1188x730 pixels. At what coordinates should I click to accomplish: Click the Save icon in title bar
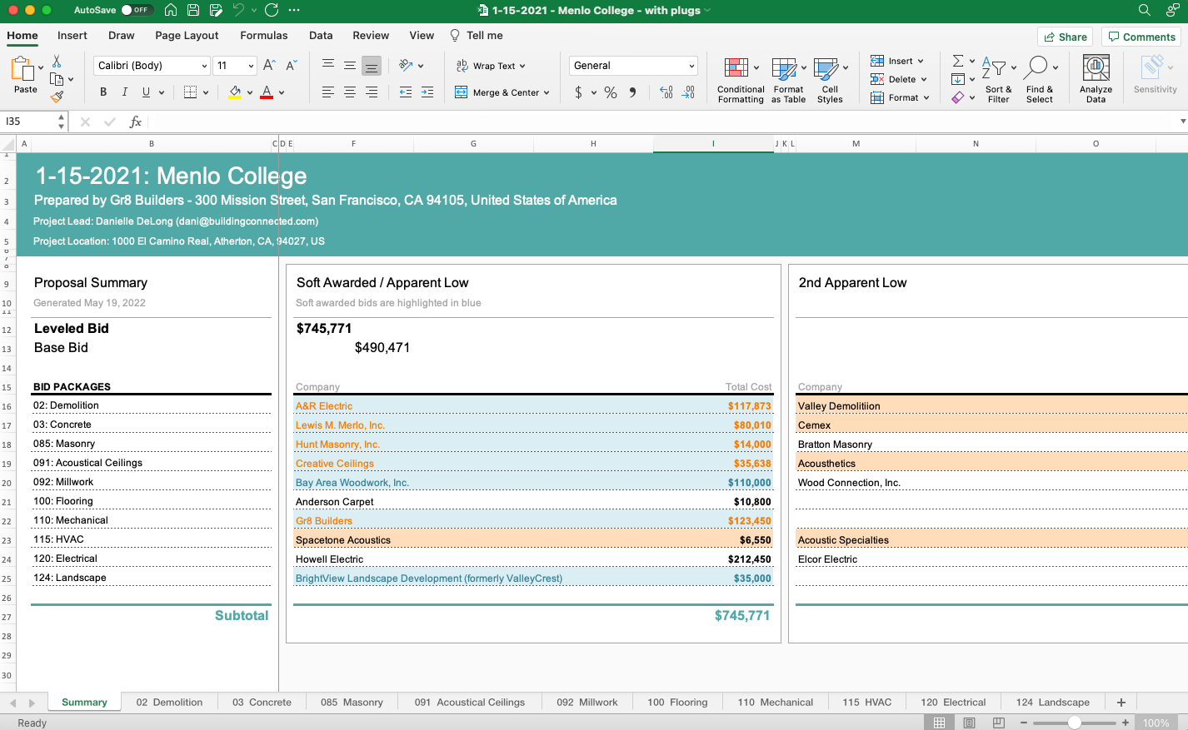[193, 10]
